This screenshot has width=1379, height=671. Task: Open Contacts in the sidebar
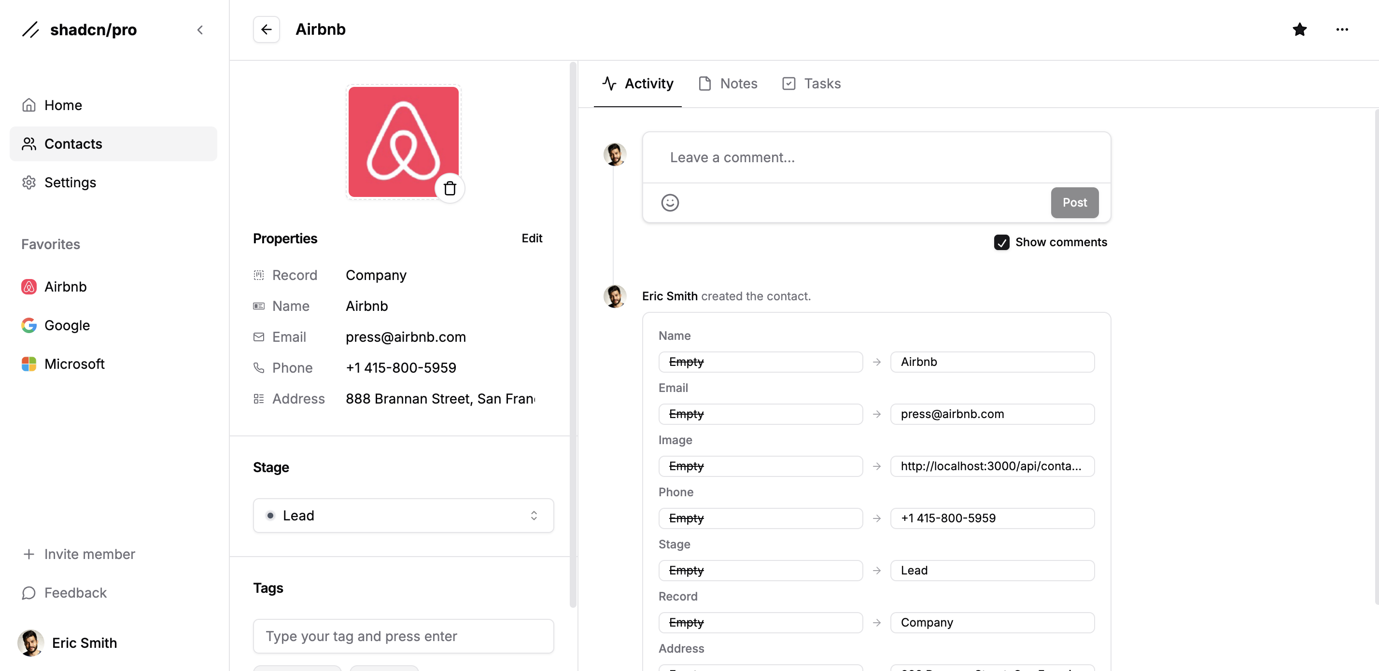[x=113, y=144]
